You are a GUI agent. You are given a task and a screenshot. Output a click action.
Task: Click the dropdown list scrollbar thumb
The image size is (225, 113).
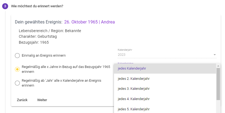point(218,84)
